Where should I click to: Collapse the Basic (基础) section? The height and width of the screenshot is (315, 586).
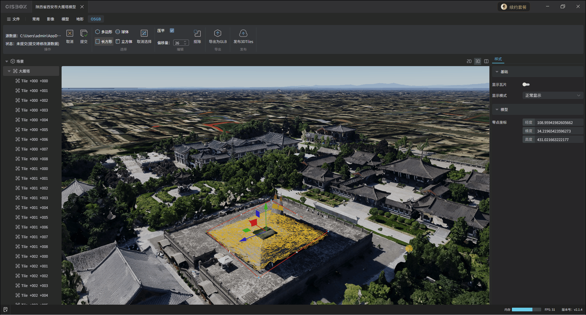tap(497, 72)
